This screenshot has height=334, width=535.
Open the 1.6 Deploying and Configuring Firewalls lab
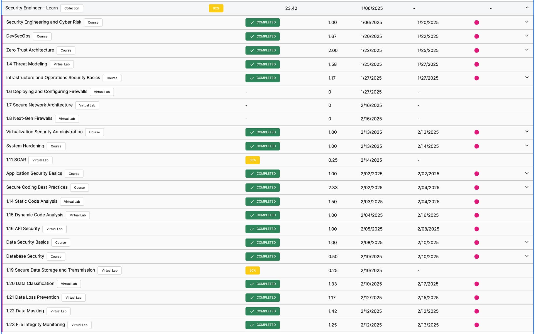(x=47, y=92)
